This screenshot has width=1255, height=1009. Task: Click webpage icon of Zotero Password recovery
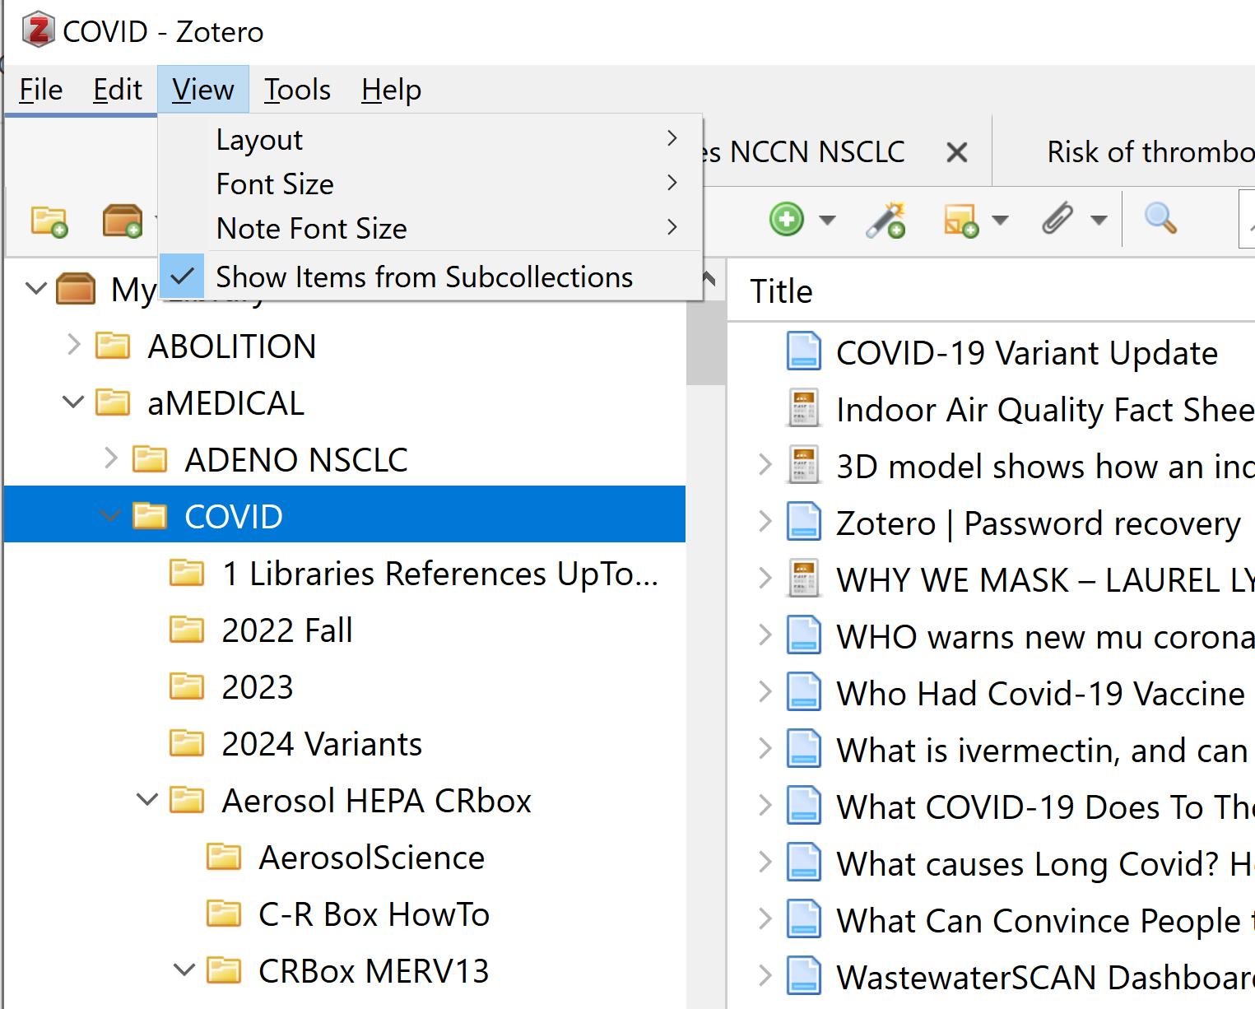(803, 522)
